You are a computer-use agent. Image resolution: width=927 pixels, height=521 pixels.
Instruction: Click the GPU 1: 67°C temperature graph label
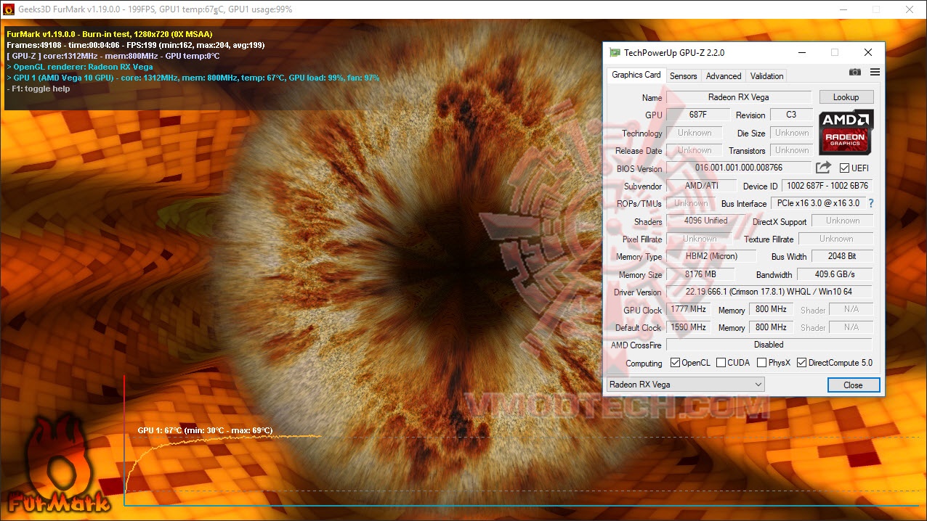[x=205, y=430]
